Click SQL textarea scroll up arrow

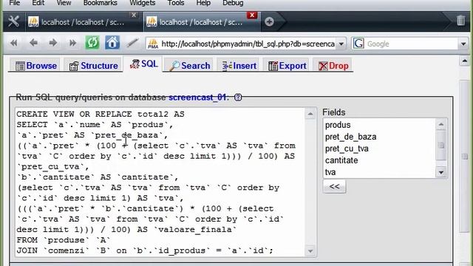(310, 114)
